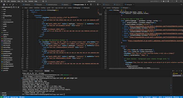The image size is (183, 98).
Task: Expand the node_modules folder
Action: (x=10, y=20)
